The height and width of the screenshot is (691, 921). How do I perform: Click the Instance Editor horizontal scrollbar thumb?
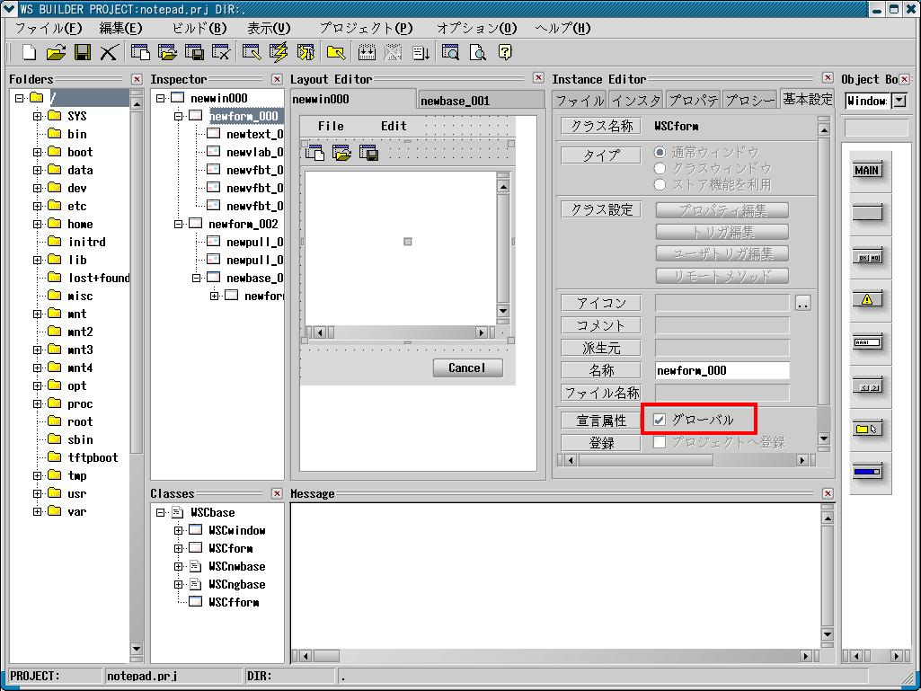point(645,460)
